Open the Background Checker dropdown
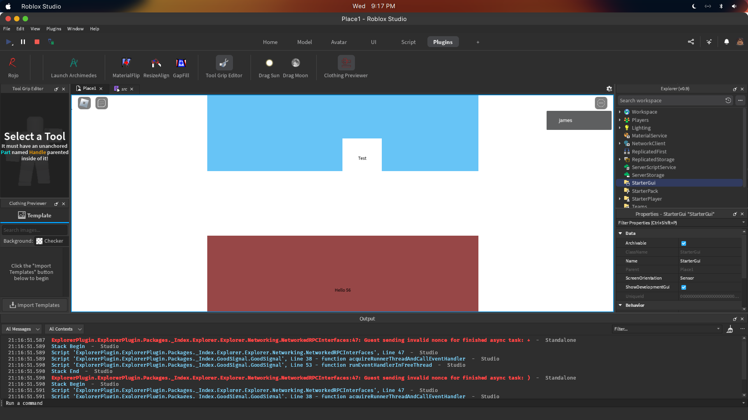Screen dimensions: 748x420 point(51,241)
